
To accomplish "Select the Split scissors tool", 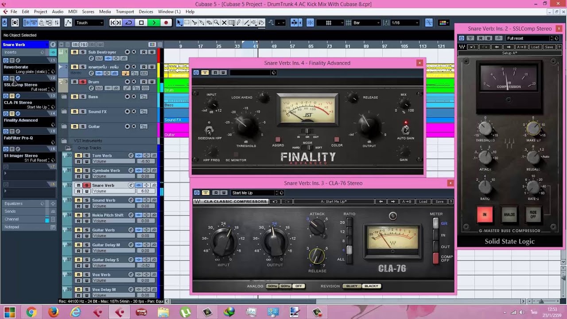I will click(194, 23).
